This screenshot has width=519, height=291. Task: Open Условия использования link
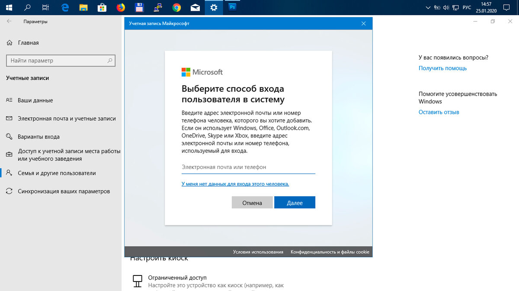coord(258,252)
